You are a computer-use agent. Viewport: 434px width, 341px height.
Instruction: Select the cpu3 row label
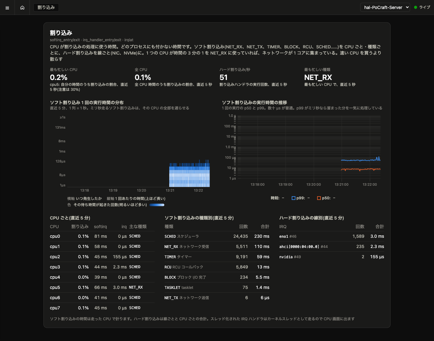pos(55,267)
